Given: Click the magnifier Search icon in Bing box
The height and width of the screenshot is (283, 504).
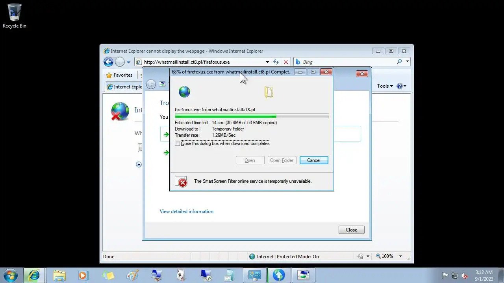Looking at the screenshot, I should point(399,62).
